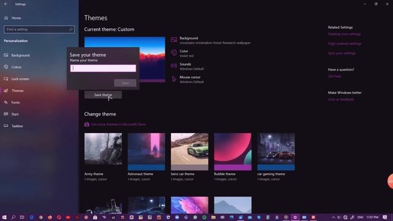The image size is (393, 221).
Task: Click the Give us feedback link
Action: click(341, 99)
